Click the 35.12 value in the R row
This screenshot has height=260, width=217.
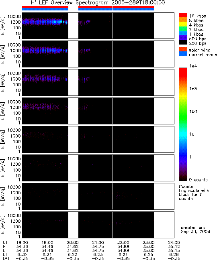click(x=174, y=247)
